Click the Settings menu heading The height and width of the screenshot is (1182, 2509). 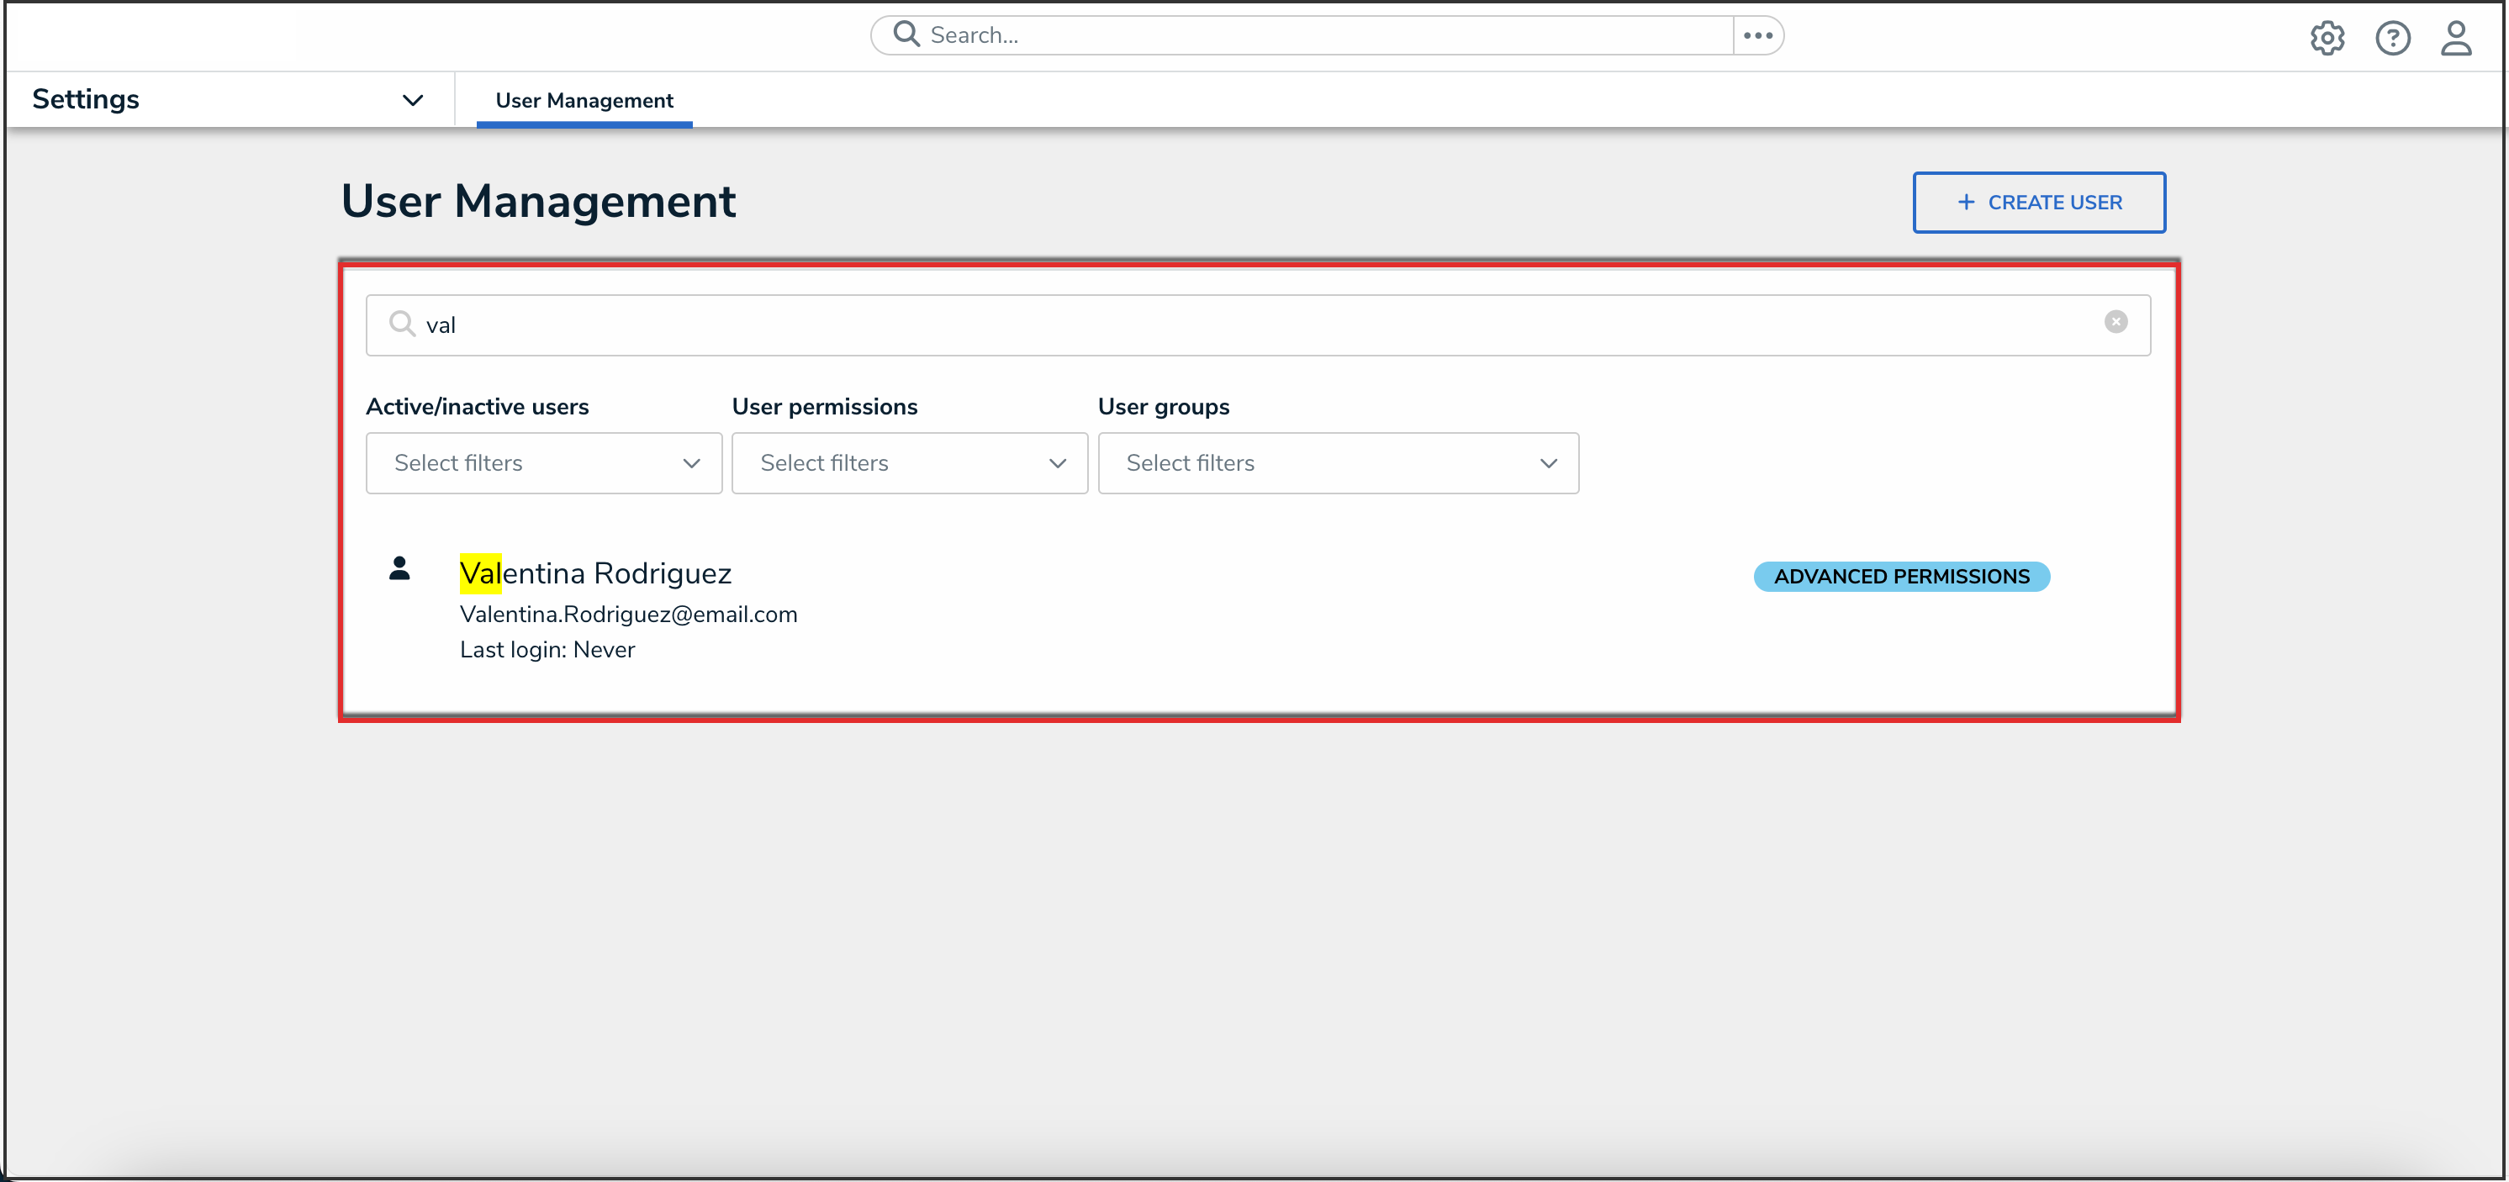(x=86, y=99)
